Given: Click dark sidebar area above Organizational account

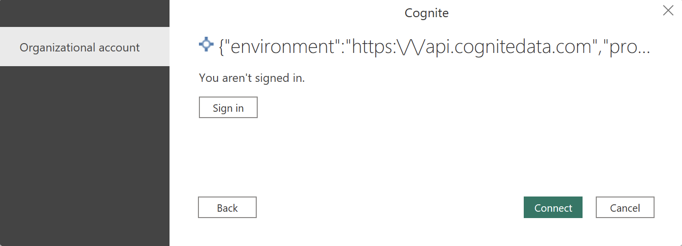Looking at the screenshot, I should coord(85,13).
